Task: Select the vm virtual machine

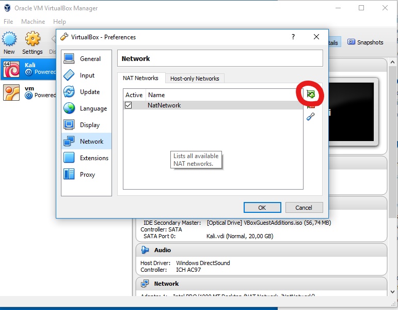Action: [x=28, y=92]
